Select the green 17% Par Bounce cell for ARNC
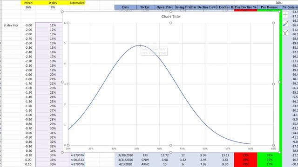Image resolution: width=298 pixels, height=167 pixels. pyautogui.click(x=269, y=164)
